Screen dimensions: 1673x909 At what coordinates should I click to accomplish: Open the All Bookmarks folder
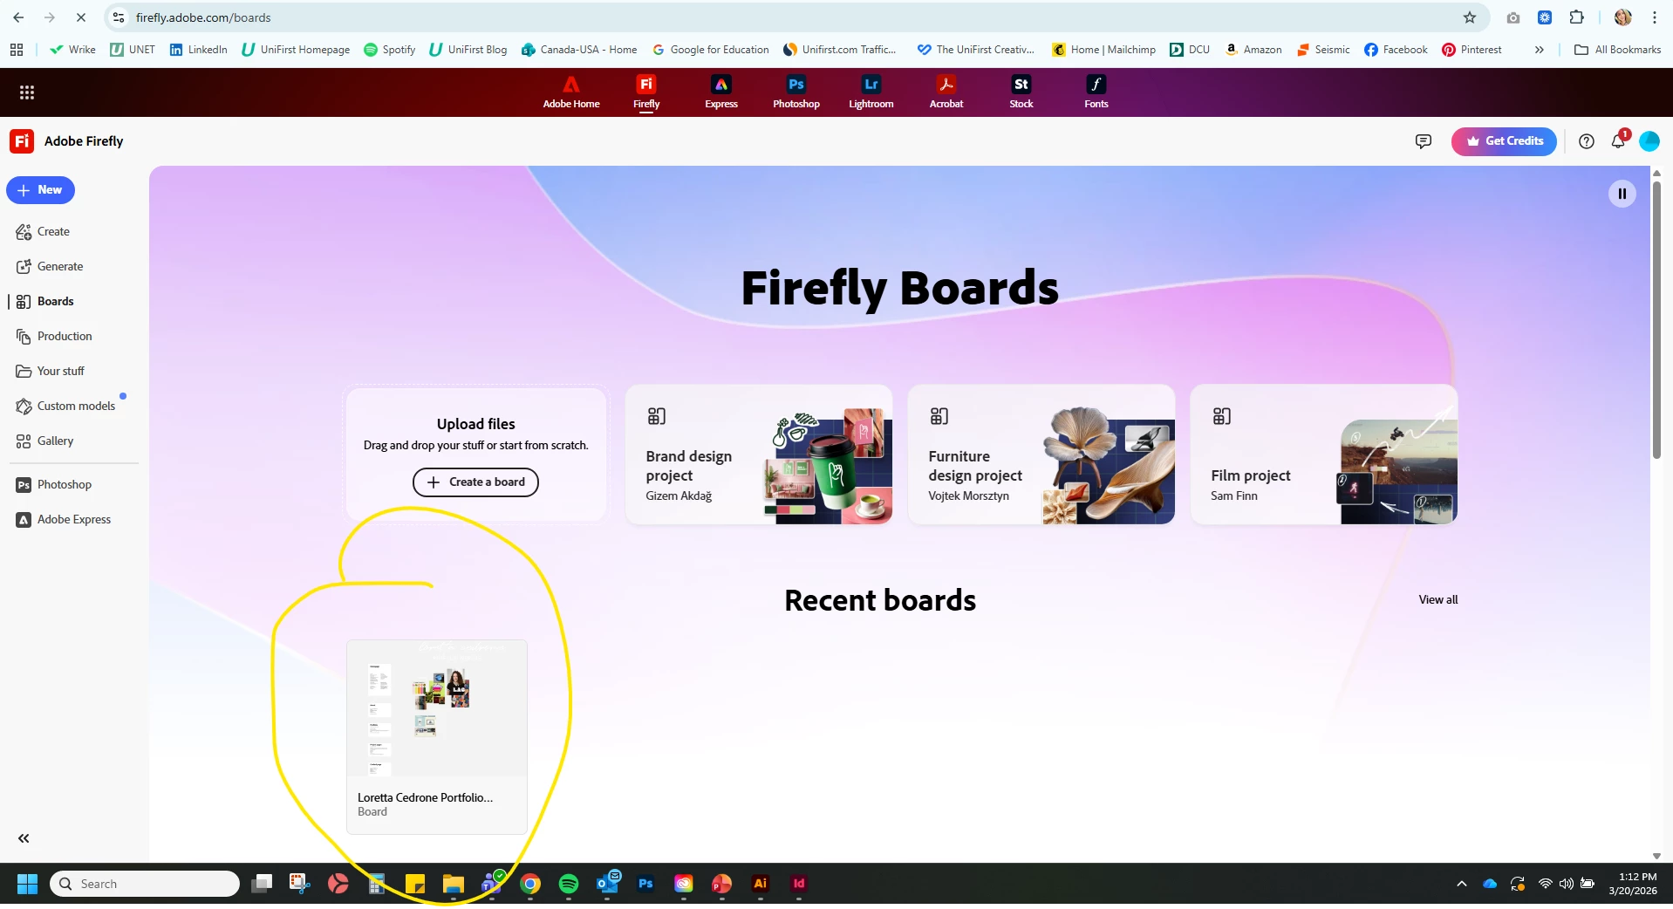(1618, 50)
